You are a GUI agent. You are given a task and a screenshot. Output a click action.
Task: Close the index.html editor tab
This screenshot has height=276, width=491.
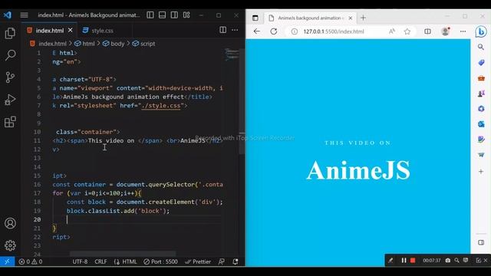71,30
